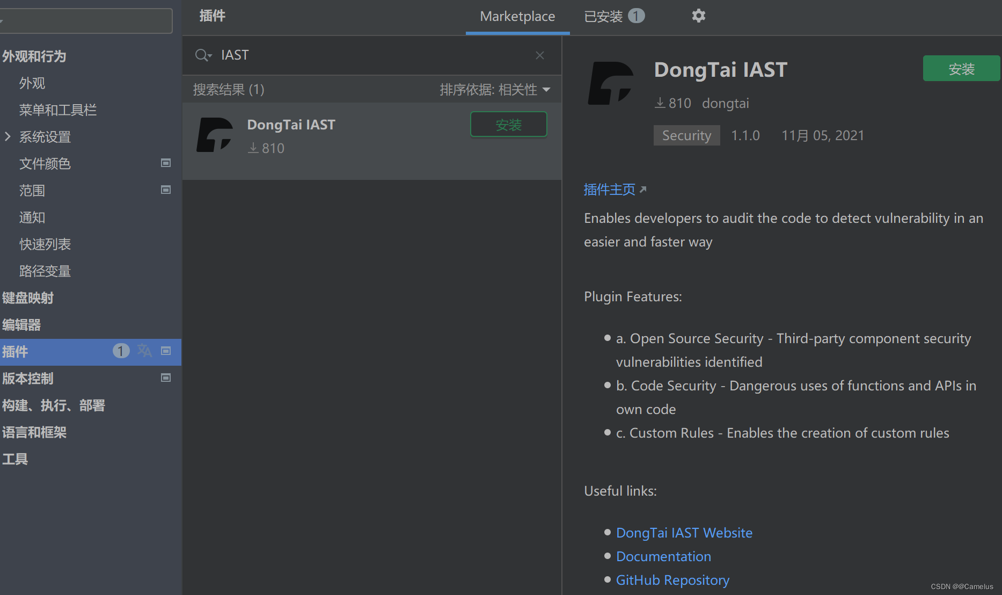Open the search-type magnifier dropdown
Screen dimensions: 1002x595
click(203, 55)
